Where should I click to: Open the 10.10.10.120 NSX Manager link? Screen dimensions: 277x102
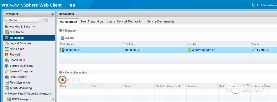click(73, 50)
